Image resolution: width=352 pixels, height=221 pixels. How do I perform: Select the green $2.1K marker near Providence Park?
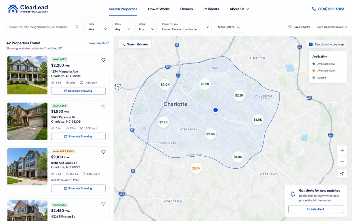[239, 95]
